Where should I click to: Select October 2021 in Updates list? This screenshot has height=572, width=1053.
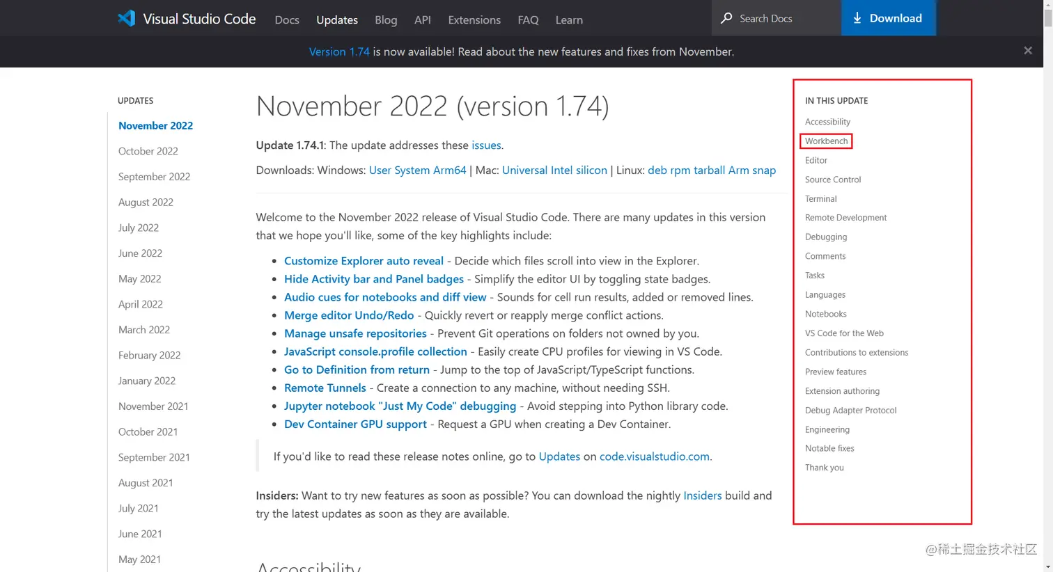point(148,432)
